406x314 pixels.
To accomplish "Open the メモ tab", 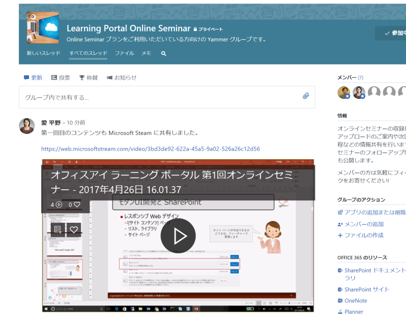I will [146, 53].
